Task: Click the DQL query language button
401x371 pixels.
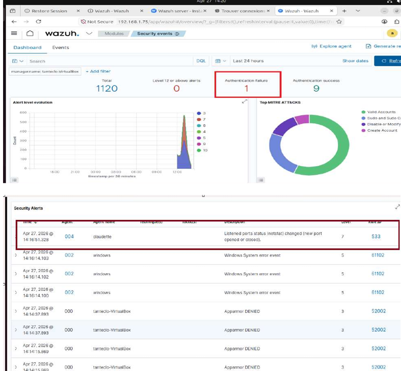Action: pyautogui.click(x=201, y=61)
